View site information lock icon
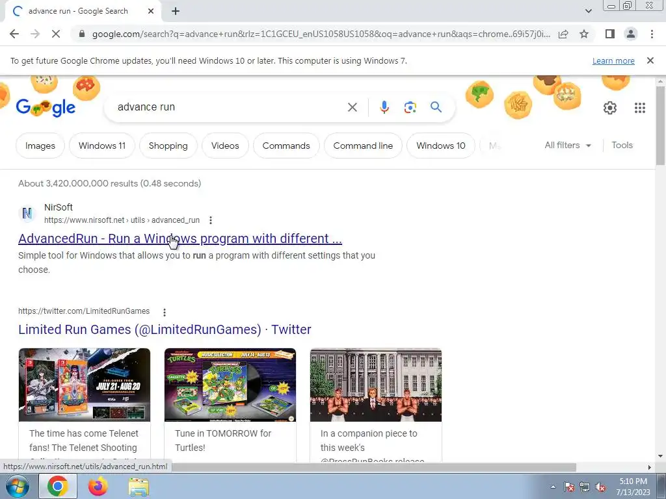 [82, 34]
